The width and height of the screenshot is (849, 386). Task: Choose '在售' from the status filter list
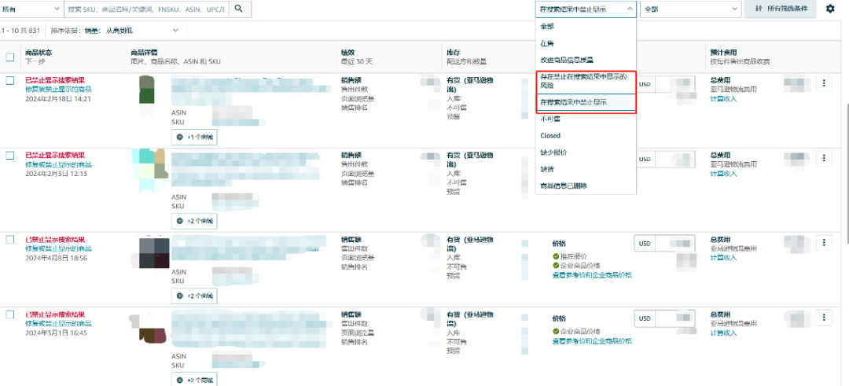coord(547,42)
